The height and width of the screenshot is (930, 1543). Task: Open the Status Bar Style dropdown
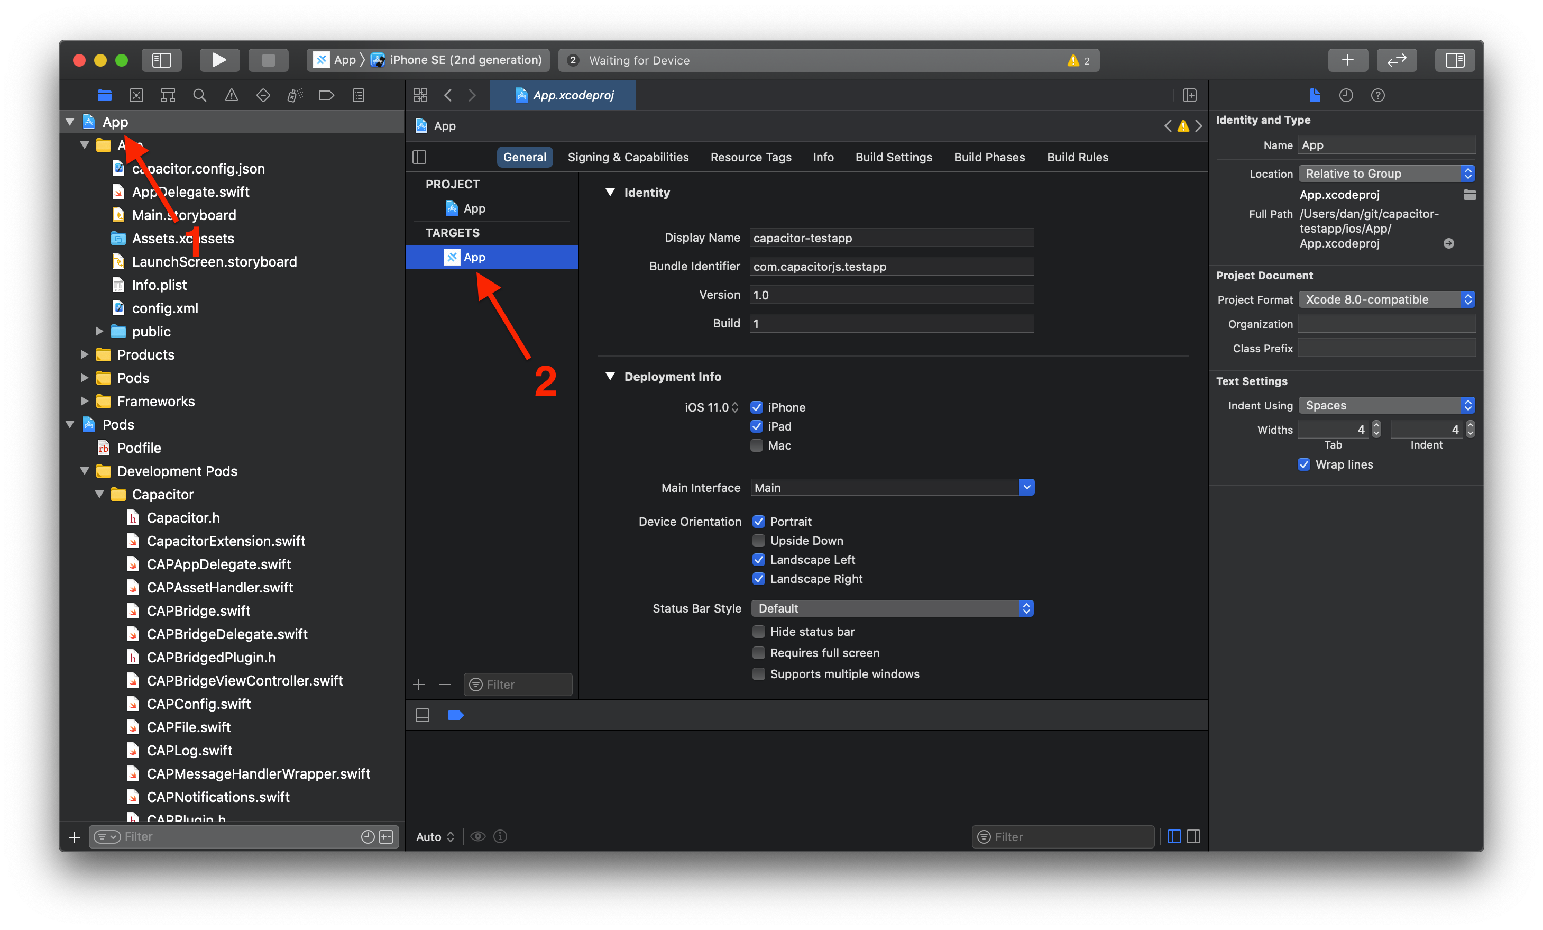(1026, 608)
